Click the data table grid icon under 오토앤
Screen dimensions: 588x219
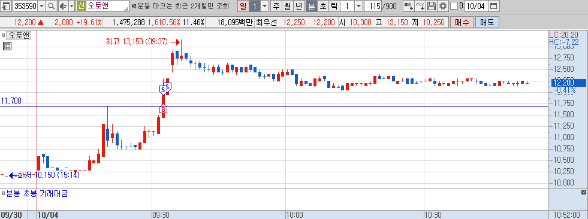coord(7,47)
